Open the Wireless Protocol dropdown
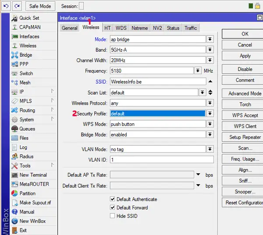The width and height of the screenshot is (263, 235). click(x=210, y=103)
